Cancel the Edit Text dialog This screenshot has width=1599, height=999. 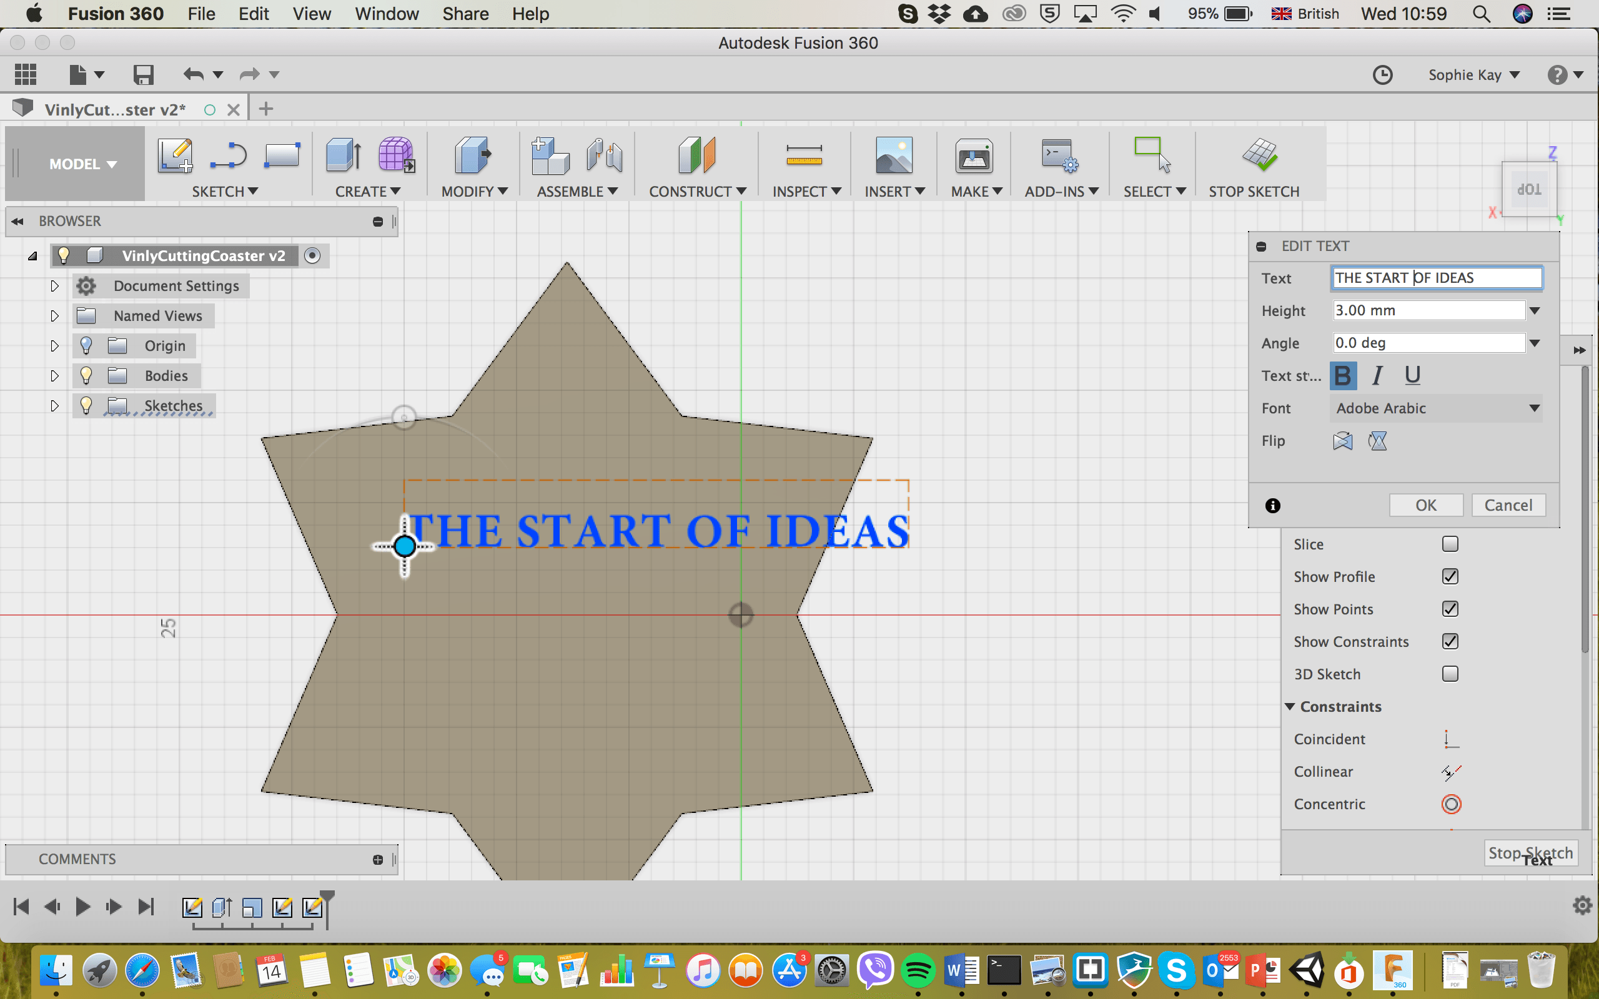[1508, 506]
